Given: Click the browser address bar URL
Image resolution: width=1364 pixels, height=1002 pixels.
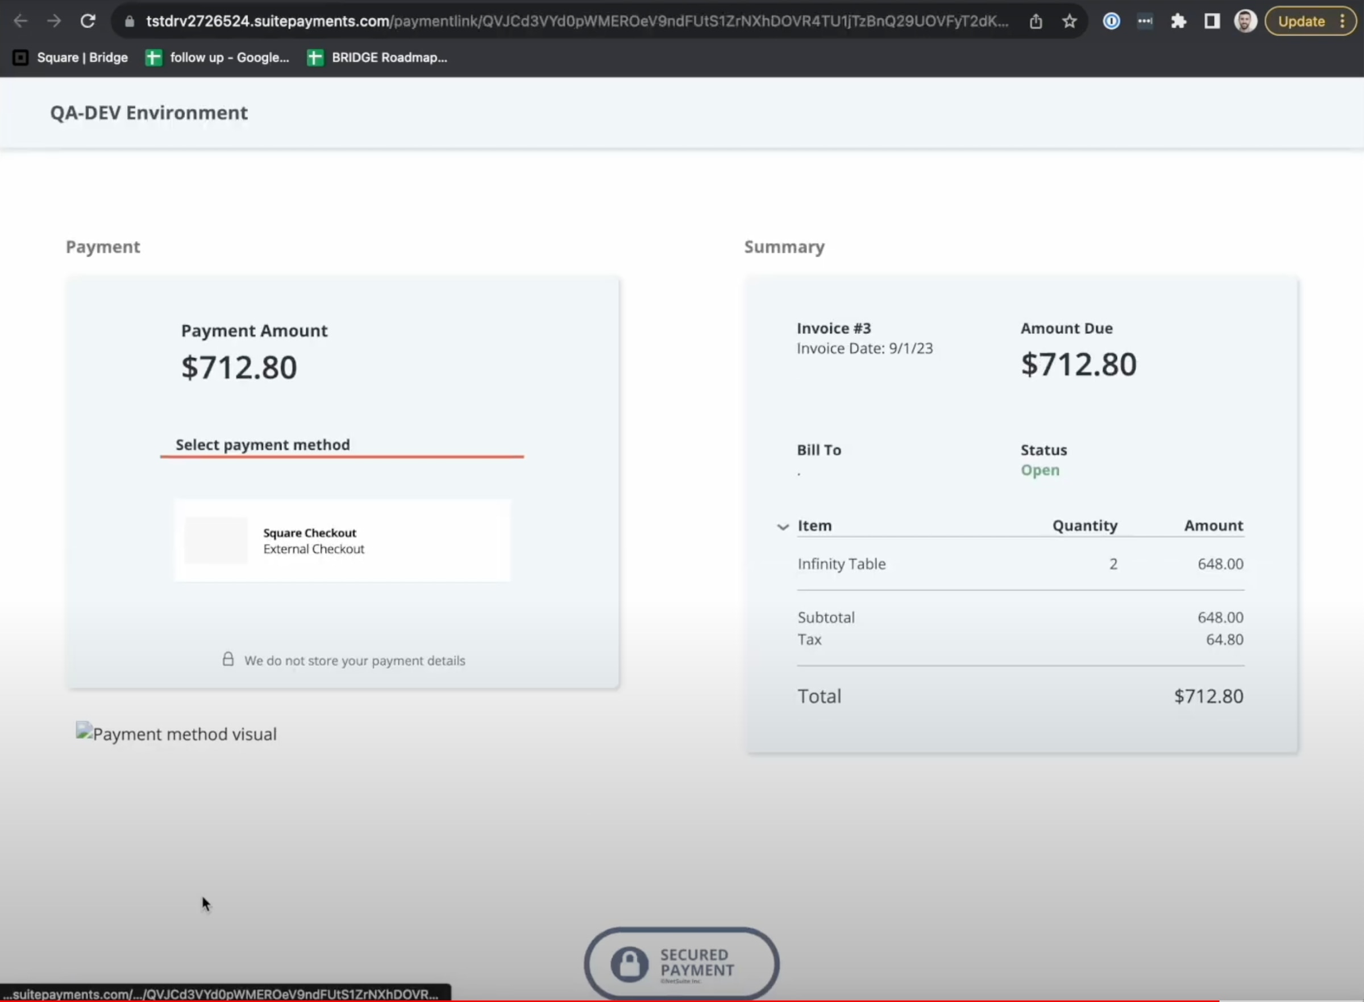Looking at the screenshot, I should pyautogui.click(x=576, y=21).
